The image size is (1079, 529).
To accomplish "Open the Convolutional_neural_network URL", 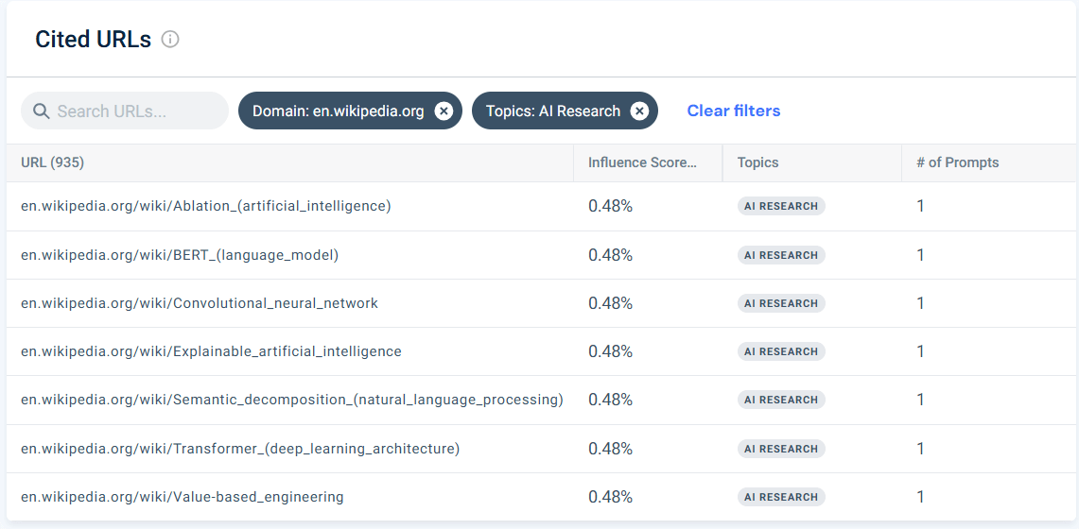I will pyautogui.click(x=200, y=303).
